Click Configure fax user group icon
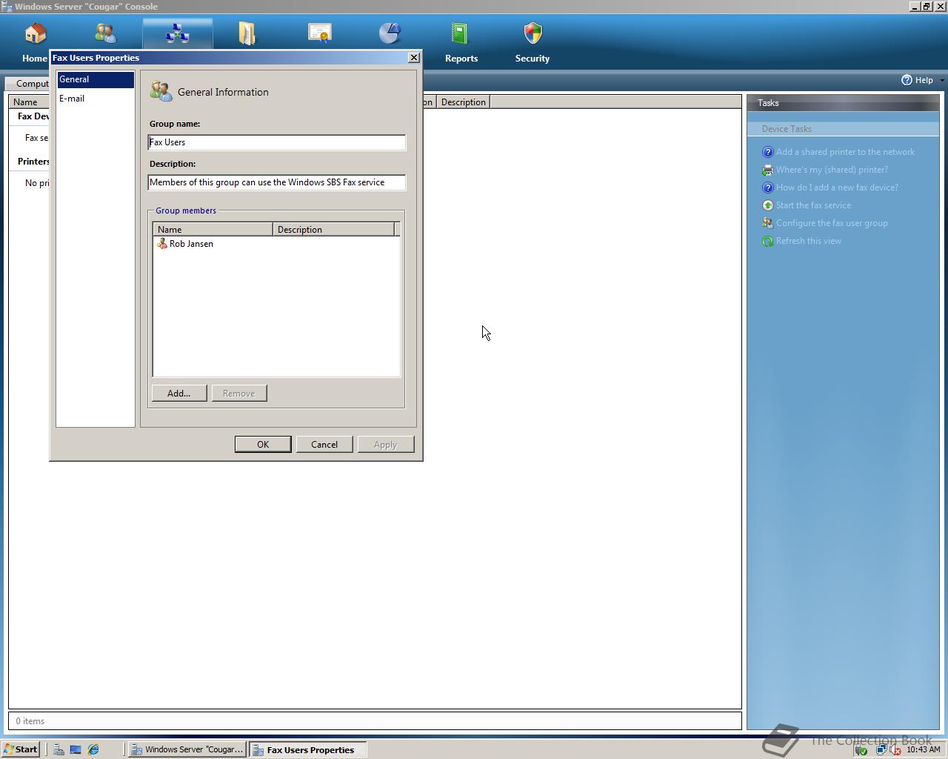 coord(768,223)
